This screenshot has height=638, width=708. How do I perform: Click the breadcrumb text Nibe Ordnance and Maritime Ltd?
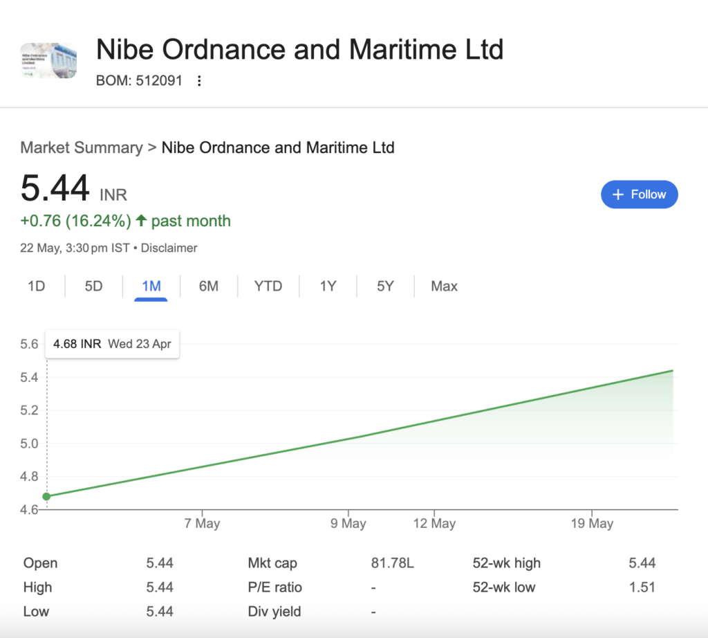click(278, 148)
